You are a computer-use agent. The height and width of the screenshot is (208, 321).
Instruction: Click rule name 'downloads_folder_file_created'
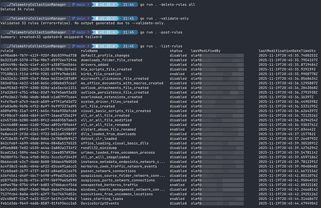[112, 60]
